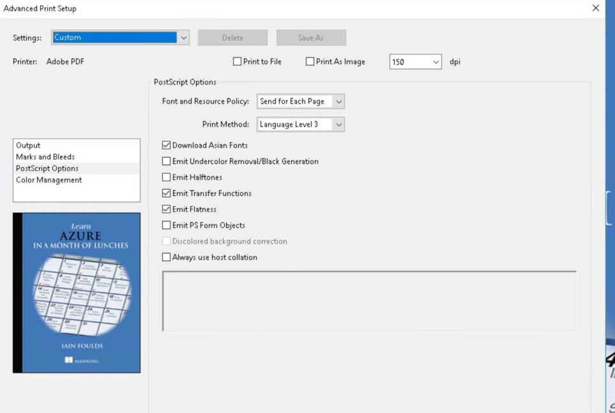This screenshot has height=413, width=615.
Task: Enable Print As Image
Action: pyautogui.click(x=309, y=61)
